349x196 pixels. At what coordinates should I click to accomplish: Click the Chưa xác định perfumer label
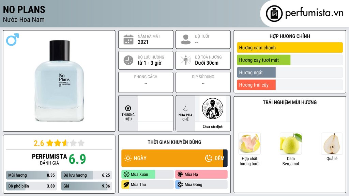point(212,127)
